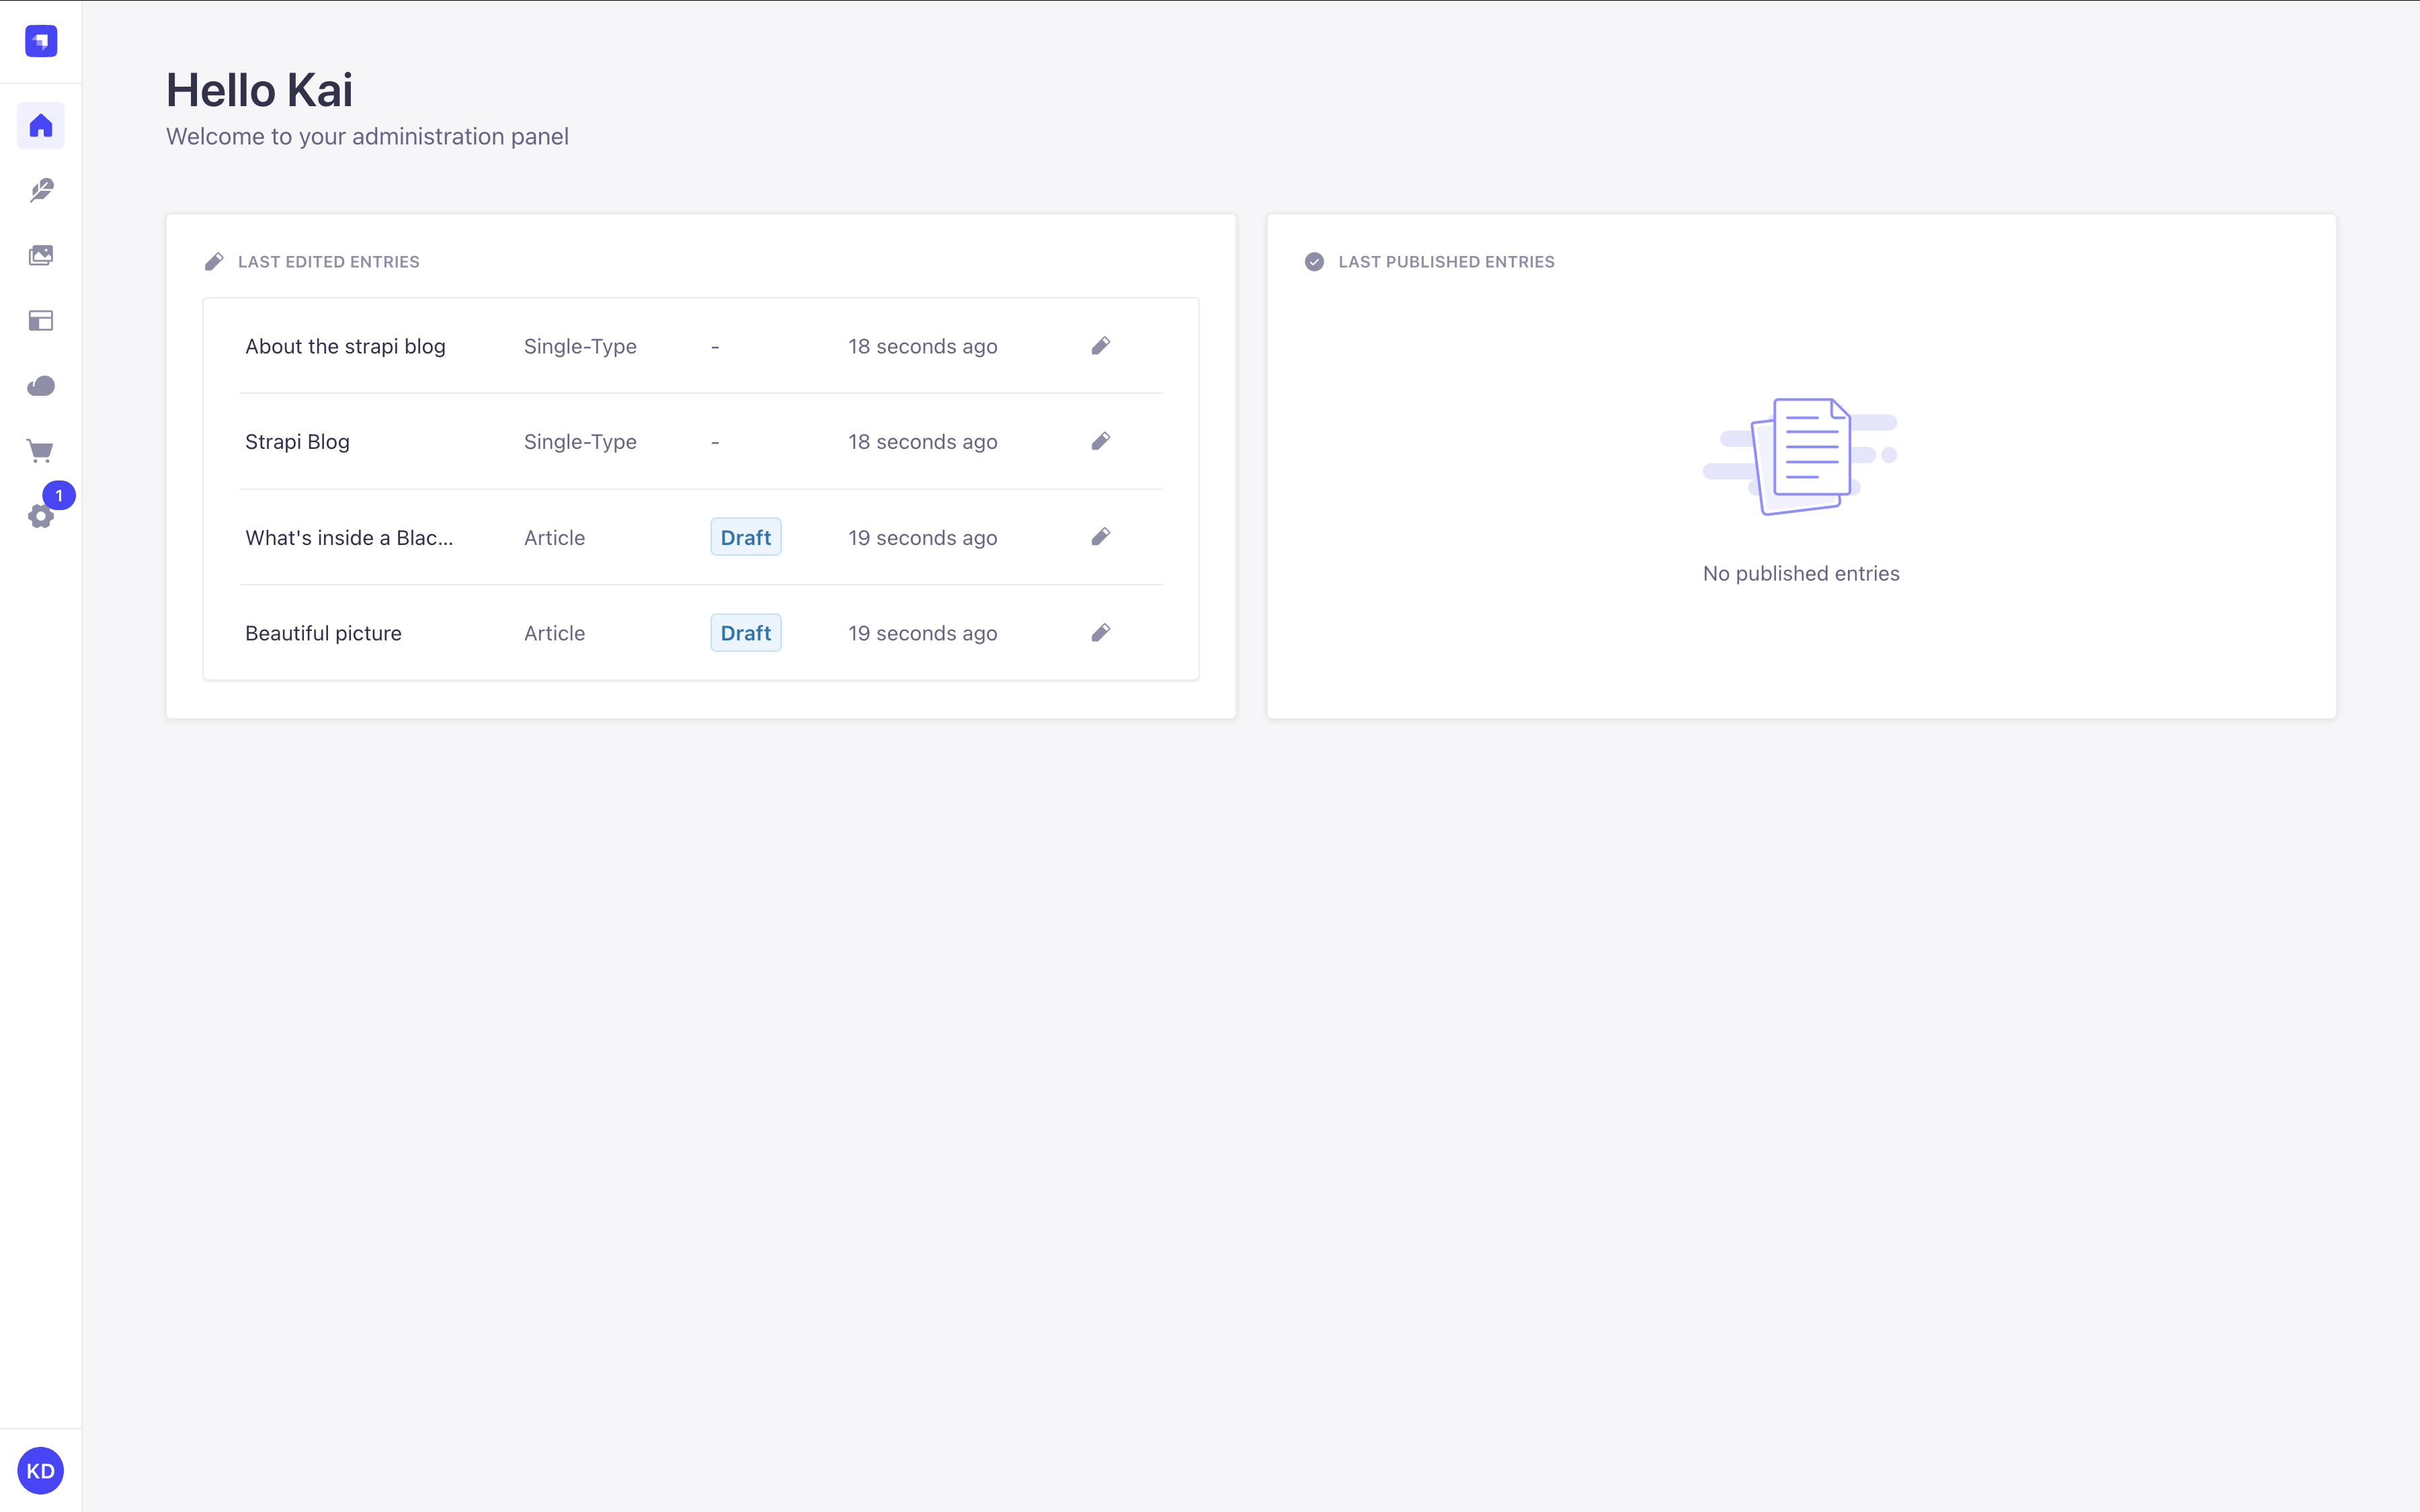This screenshot has height=1512, width=2420.
Task: Click the checkmark icon beside Last Published Entries
Action: [x=1314, y=261]
